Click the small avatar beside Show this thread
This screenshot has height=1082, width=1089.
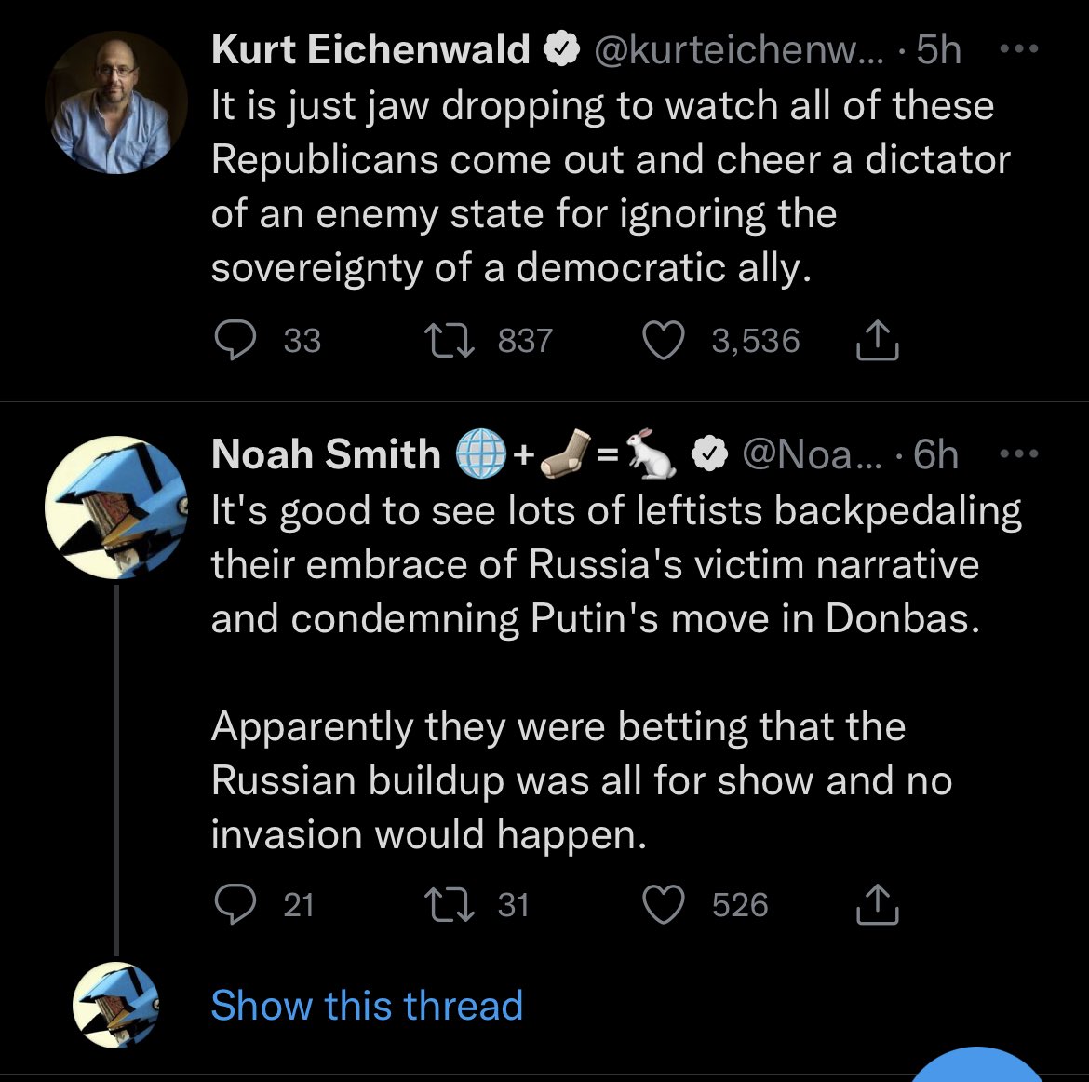click(116, 1005)
